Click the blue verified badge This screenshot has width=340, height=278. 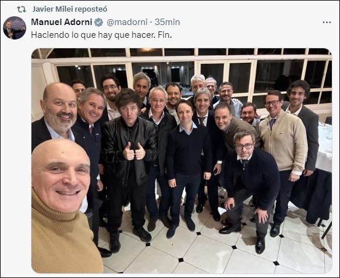coord(98,22)
